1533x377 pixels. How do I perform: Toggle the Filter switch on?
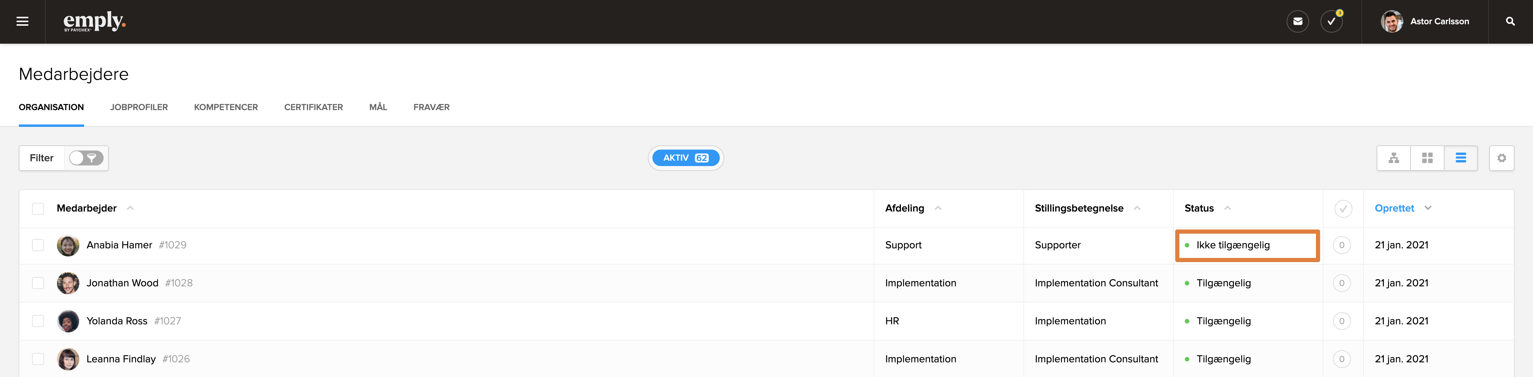pos(86,158)
